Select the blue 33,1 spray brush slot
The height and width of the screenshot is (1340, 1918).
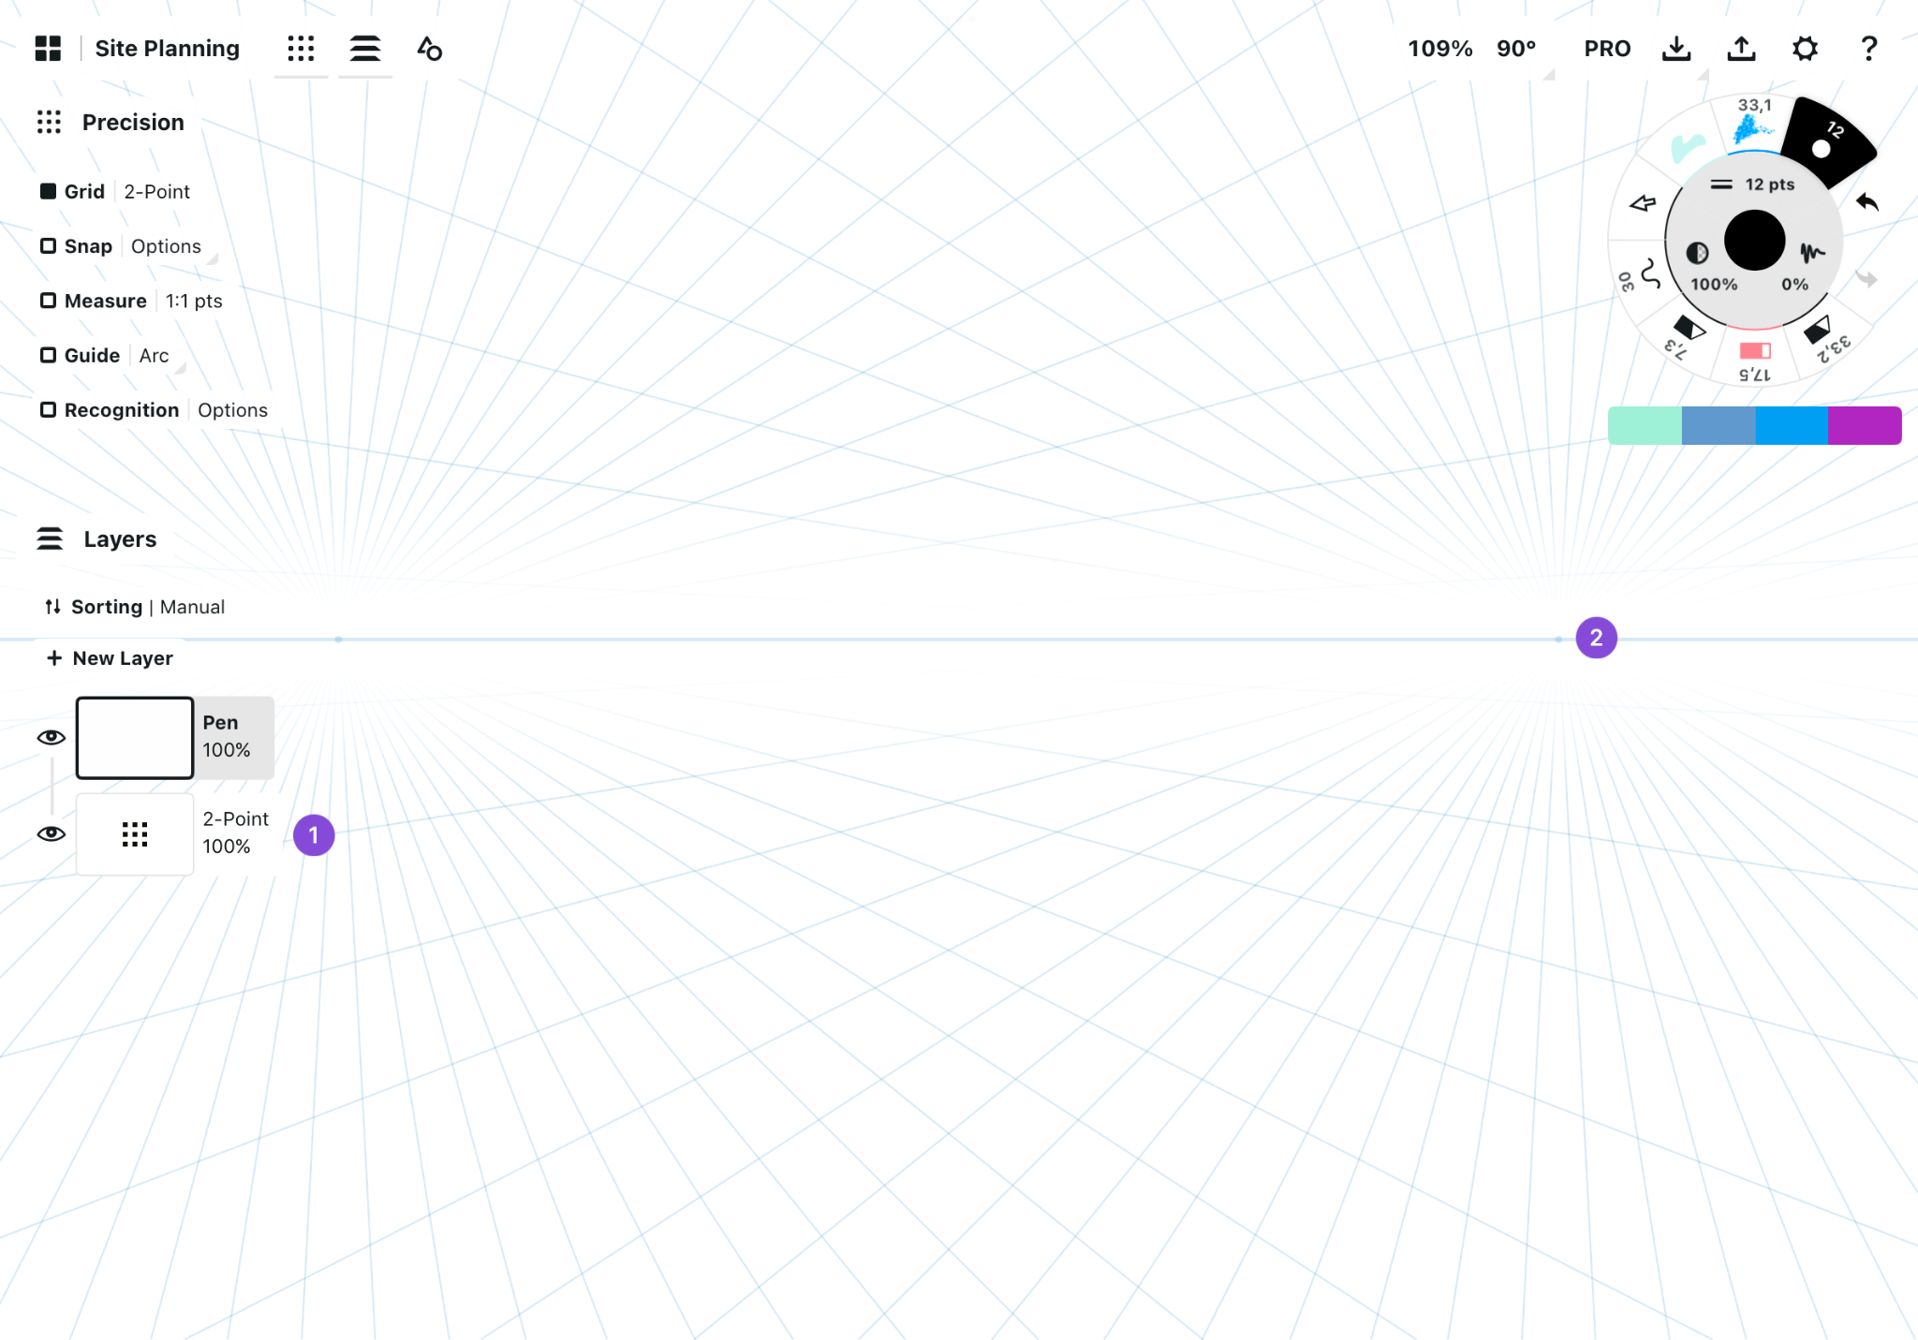tap(1753, 124)
